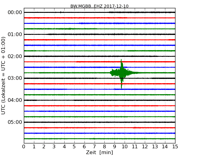Click the 00:00 time label
The image size is (199, 159).
point(15,13)
